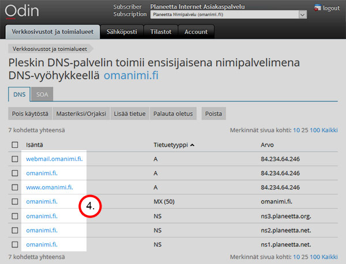Image resolution: width=346 pixels, height=264 pixels.
Task: Toggle the select-all checkbox in header
Action: [15, 145]
